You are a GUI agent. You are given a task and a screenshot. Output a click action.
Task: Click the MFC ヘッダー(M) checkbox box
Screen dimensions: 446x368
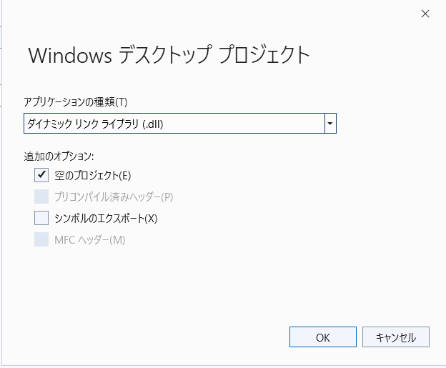pos(41,239)
